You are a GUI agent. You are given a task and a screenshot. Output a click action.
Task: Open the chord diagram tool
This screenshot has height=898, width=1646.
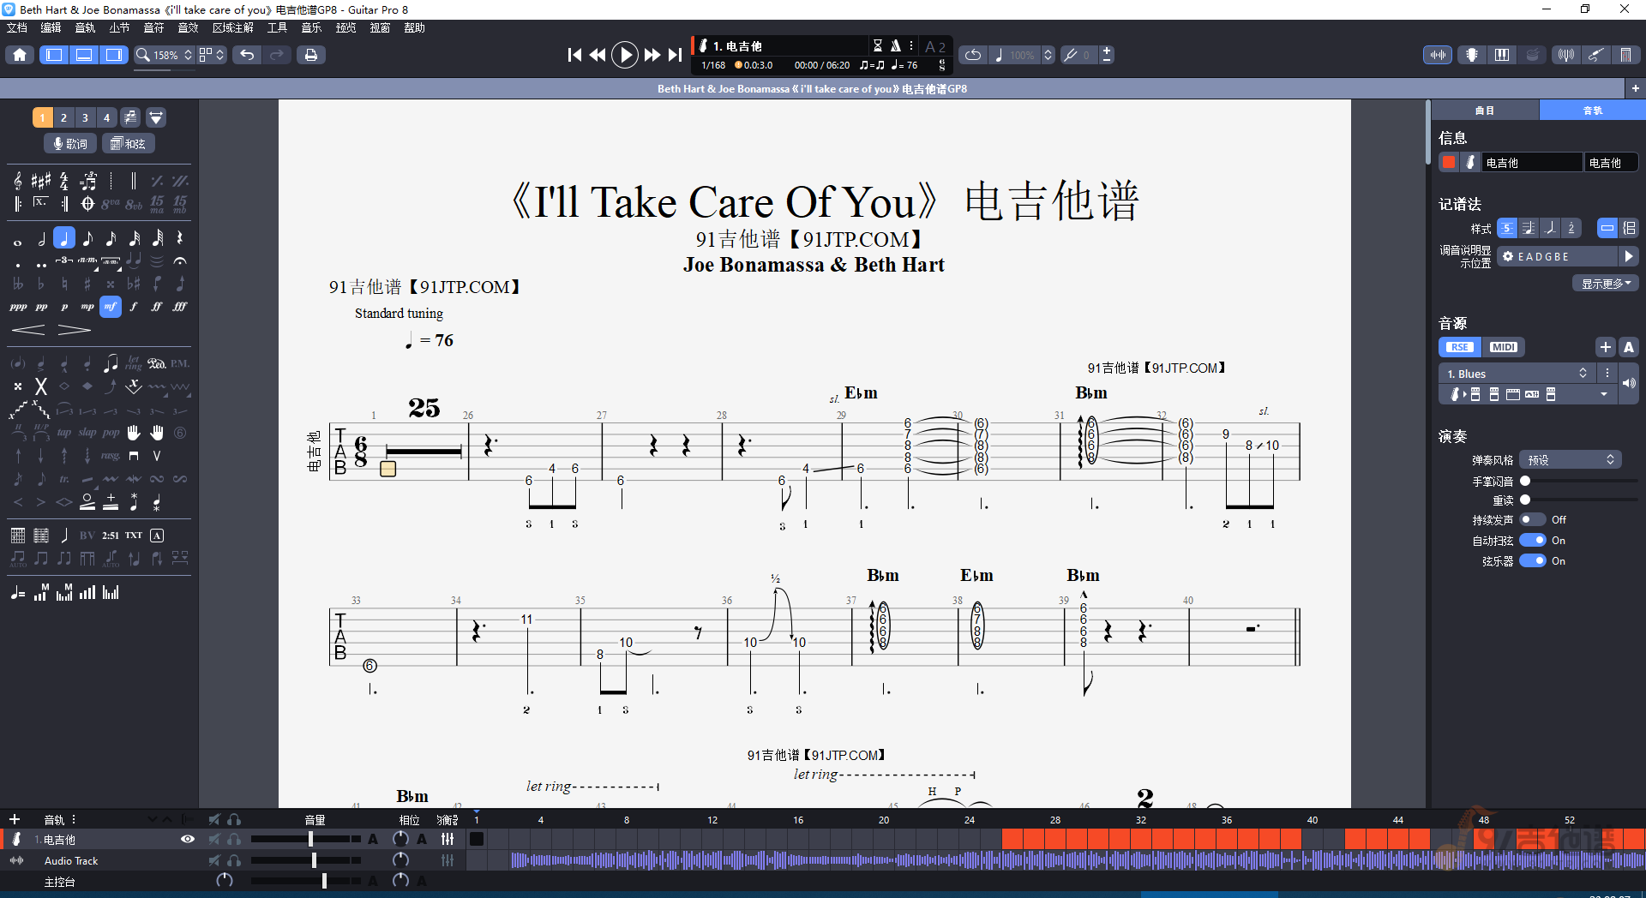[x=18, y=536]
